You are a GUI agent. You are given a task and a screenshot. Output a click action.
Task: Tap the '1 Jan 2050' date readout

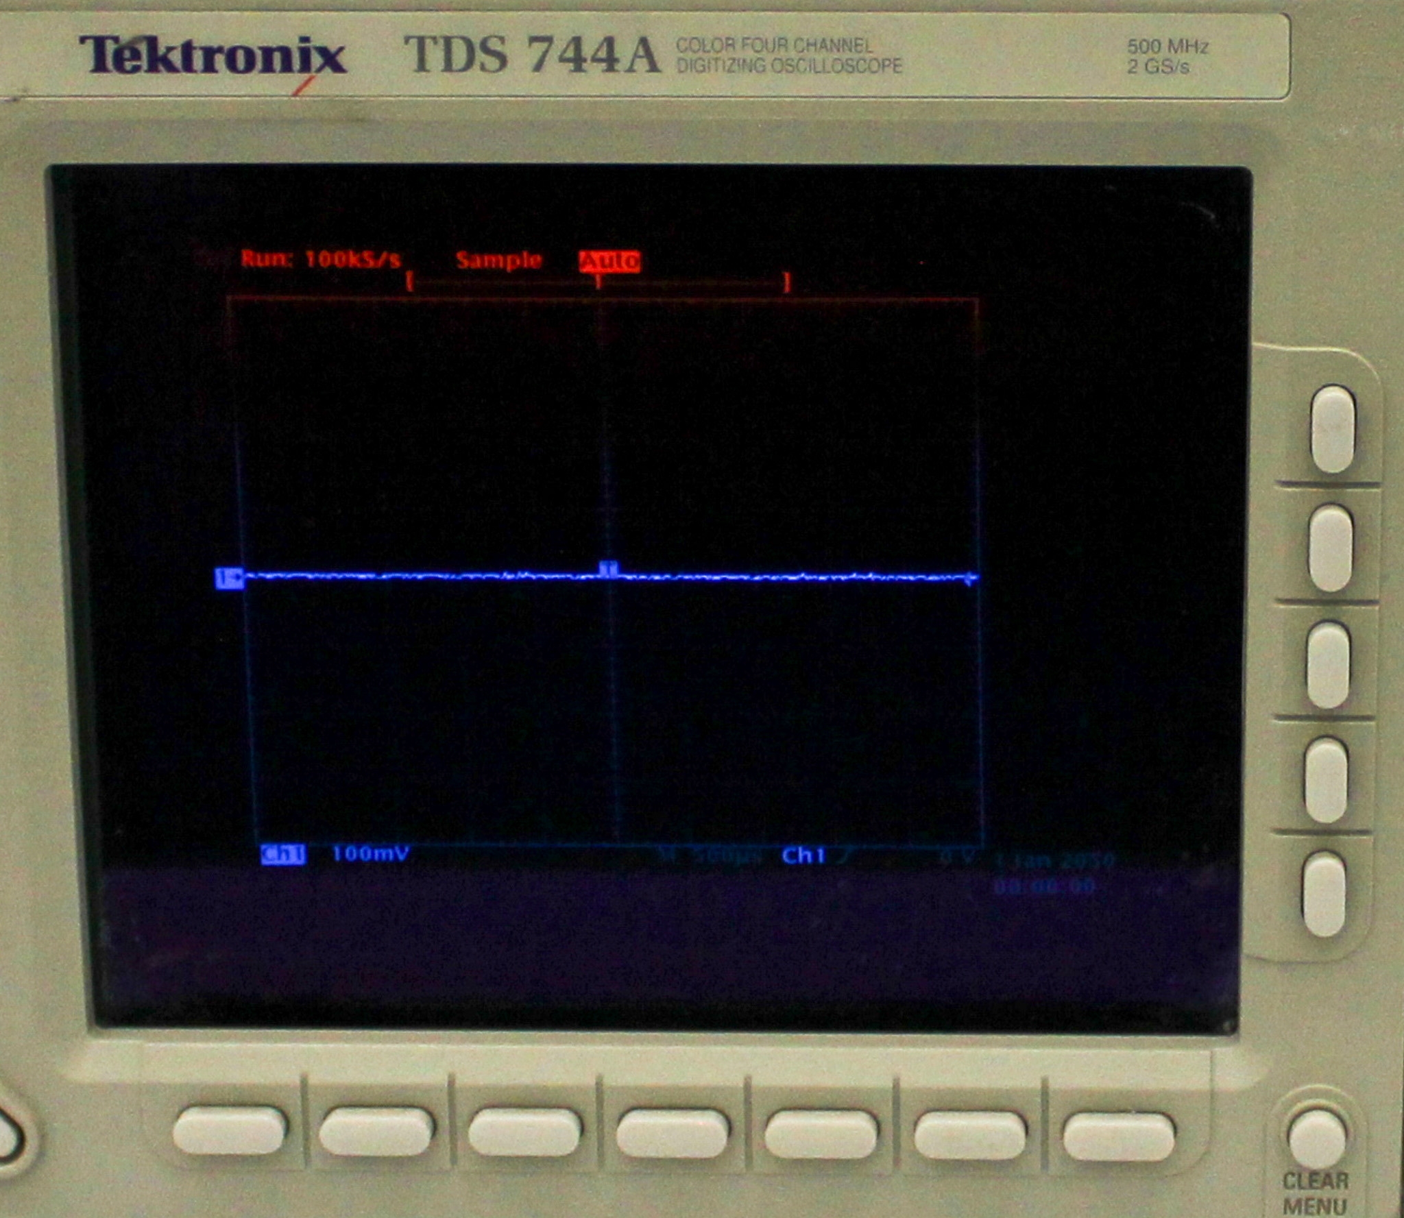click(1054, 860)
